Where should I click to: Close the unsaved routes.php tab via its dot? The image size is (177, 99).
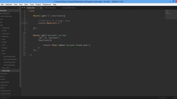41,8
